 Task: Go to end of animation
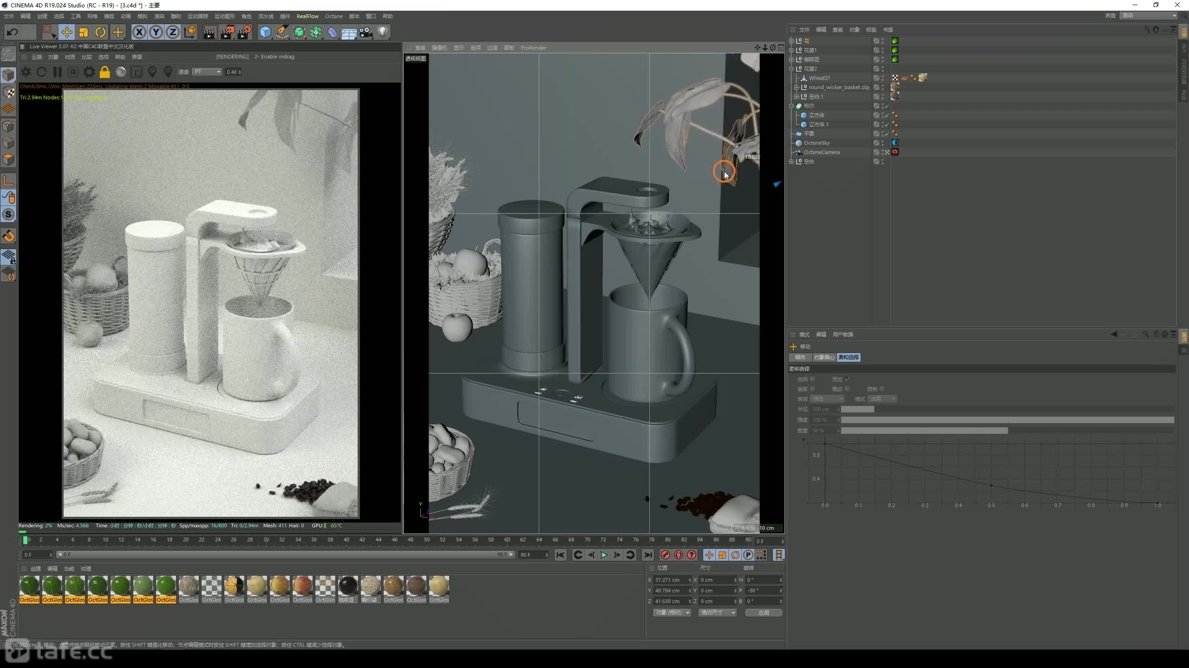pyautogui.click(x=648, y=555)
